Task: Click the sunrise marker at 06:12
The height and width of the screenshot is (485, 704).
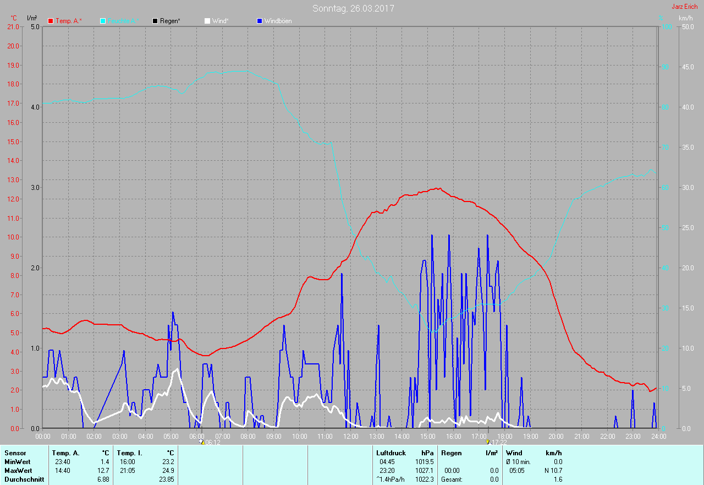Action: tap(201, 442)
